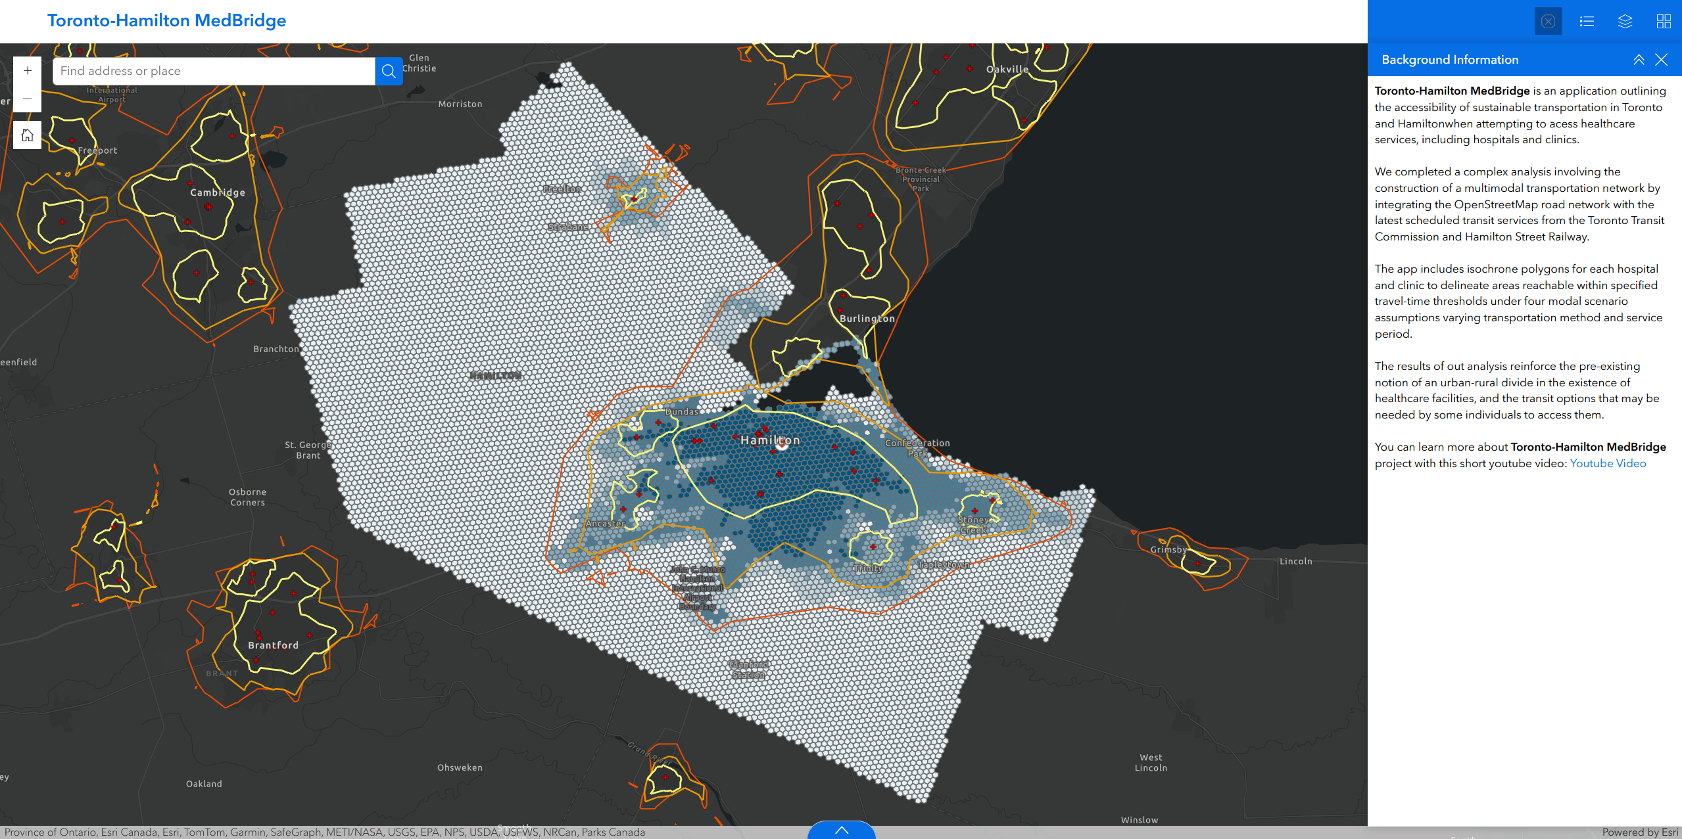The height and width of the screenshot is (839, 1682).
Task: Close the Background Information panel
Action: (x=1662, y=60)
